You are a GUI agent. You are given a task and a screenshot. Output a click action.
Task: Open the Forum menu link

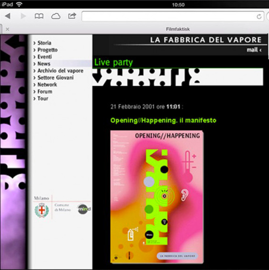click(x=45, y=91)
